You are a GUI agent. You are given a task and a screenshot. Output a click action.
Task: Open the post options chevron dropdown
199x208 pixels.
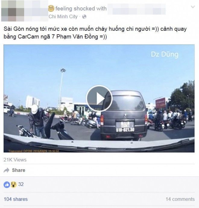click(193, 7)
